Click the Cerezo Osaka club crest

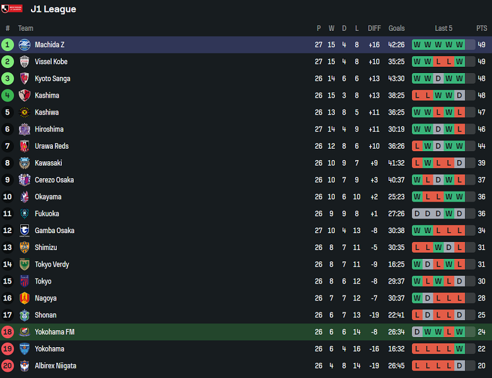click(25, 180)
